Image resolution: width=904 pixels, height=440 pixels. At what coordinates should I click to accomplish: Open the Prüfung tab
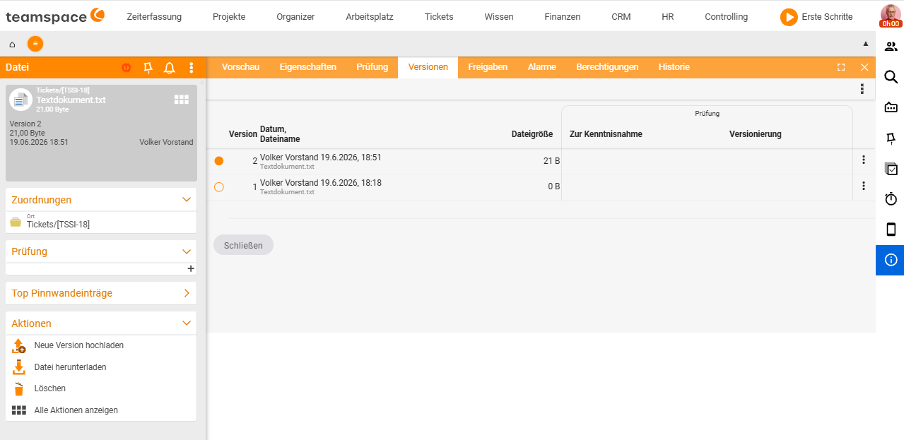tap(372, 67)
